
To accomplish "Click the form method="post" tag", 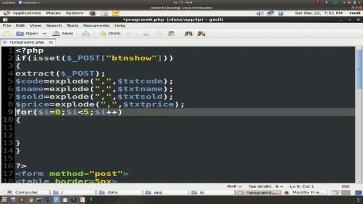I will click(72, 174).
